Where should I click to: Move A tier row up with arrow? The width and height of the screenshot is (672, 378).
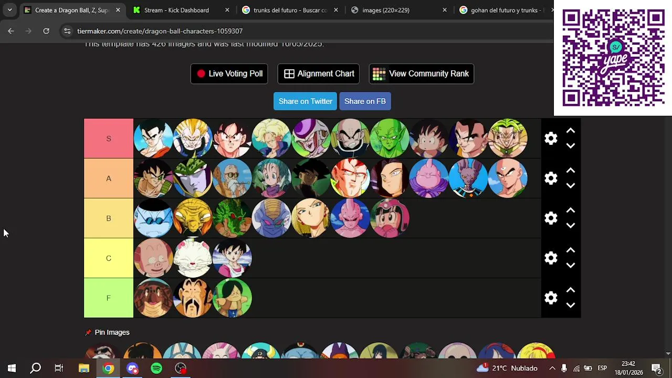pyautogui.click(x=571, y=171)
